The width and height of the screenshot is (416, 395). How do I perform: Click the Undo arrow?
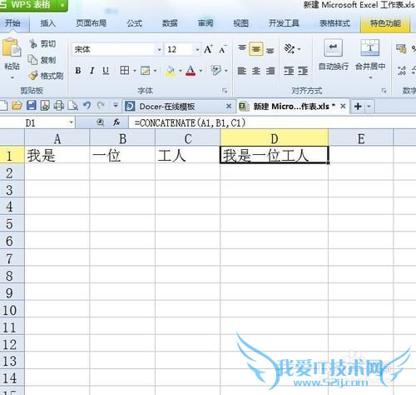(87, 106)
